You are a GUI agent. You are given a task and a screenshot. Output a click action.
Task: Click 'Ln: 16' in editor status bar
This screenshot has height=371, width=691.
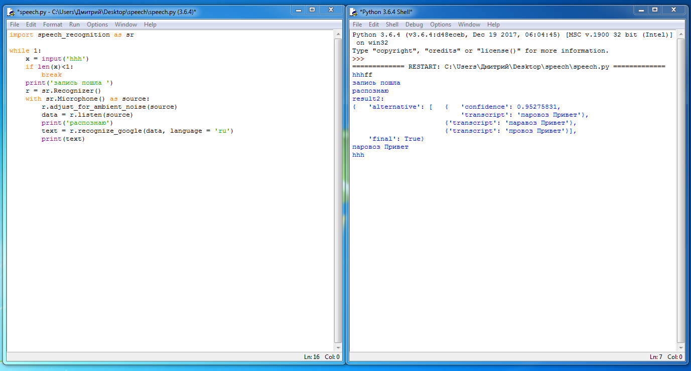pos(312,357)
